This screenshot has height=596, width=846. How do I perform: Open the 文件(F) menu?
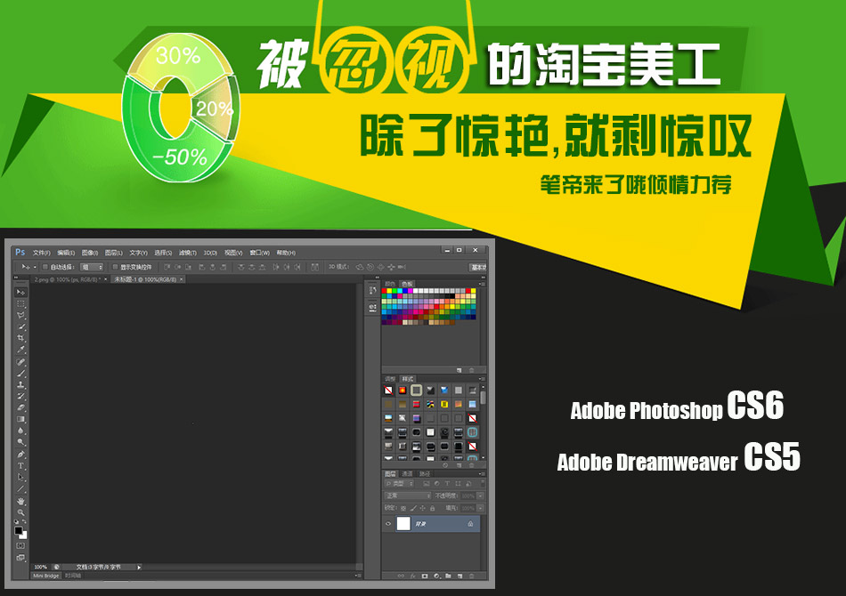42,253
